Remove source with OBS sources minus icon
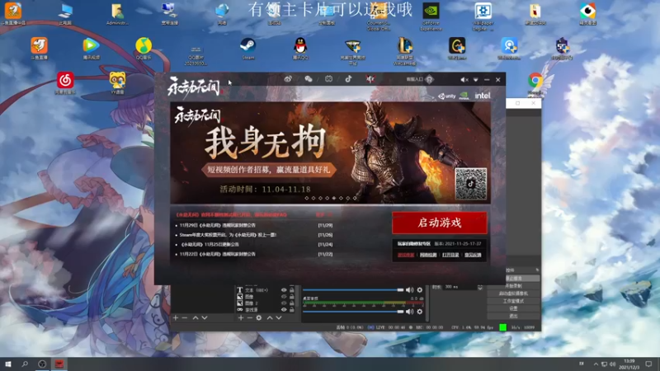Image resolution: width=660 pixels, height=371 pixels. pyautogui.click(x=250, y=317)
